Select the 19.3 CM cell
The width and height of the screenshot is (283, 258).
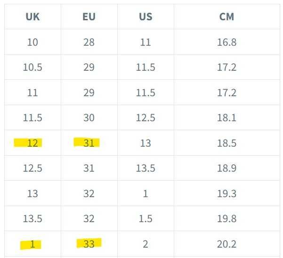coord(226,193)
